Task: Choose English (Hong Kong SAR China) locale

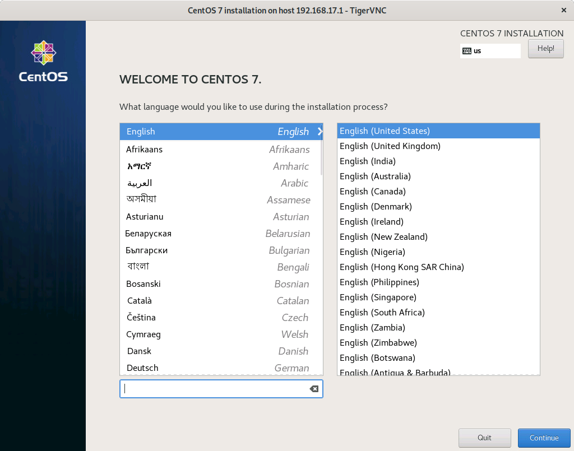Action: pyautogui.click(x=438, y=267)
